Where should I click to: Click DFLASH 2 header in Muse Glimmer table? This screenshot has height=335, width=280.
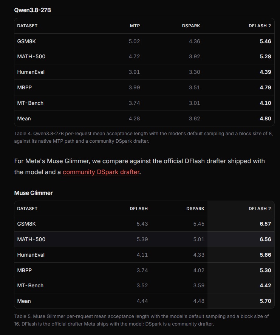tap(260, 209)
